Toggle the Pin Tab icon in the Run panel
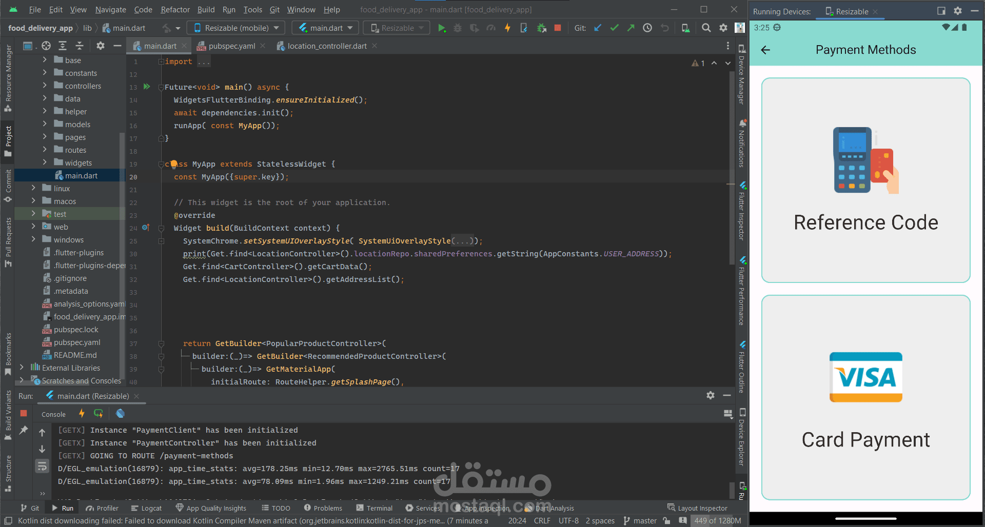 [24, 431]
